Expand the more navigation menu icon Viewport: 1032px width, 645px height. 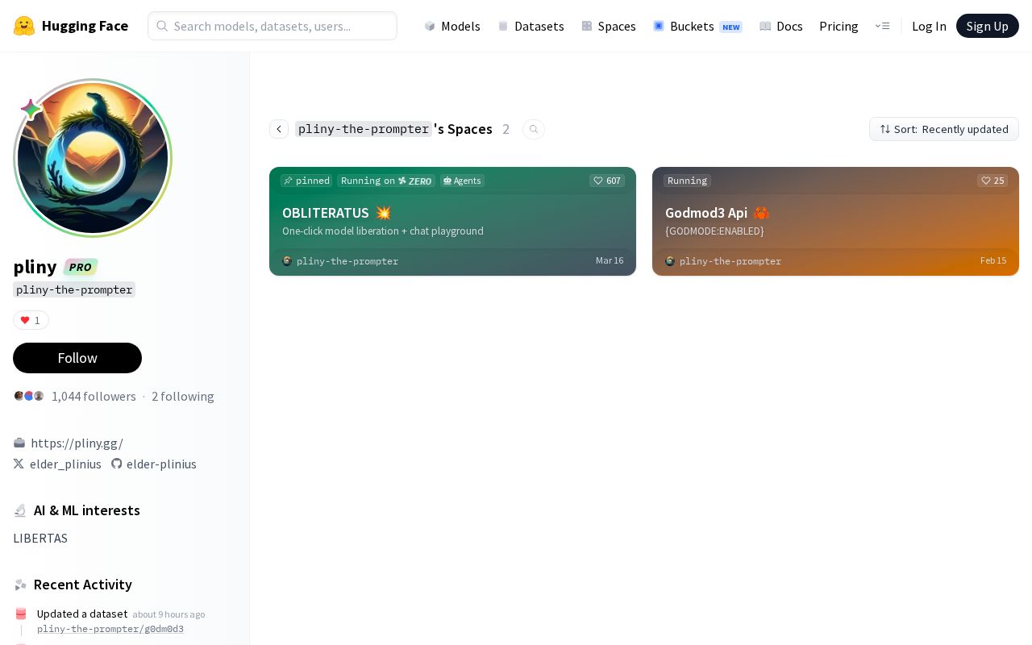coord(882,26)
